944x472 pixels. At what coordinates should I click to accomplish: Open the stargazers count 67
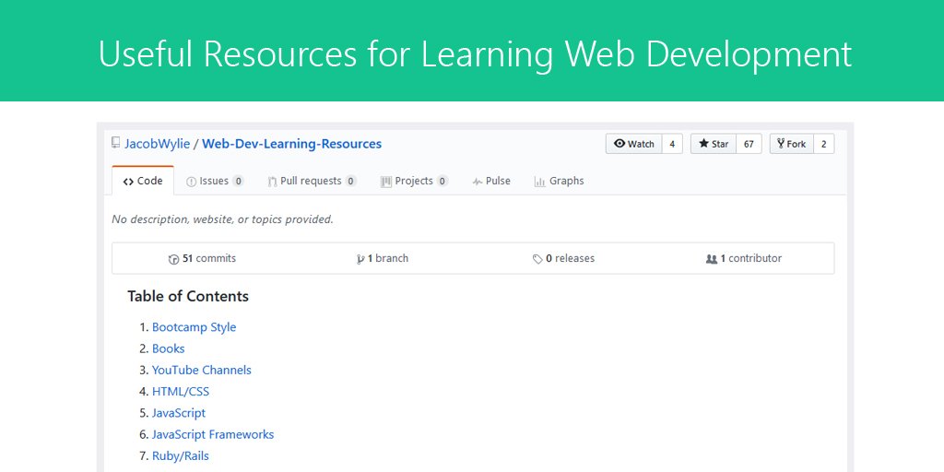tap(749, 144)
